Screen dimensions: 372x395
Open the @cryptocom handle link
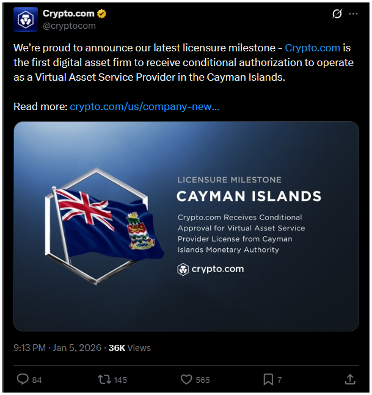[x=69, y=26]
